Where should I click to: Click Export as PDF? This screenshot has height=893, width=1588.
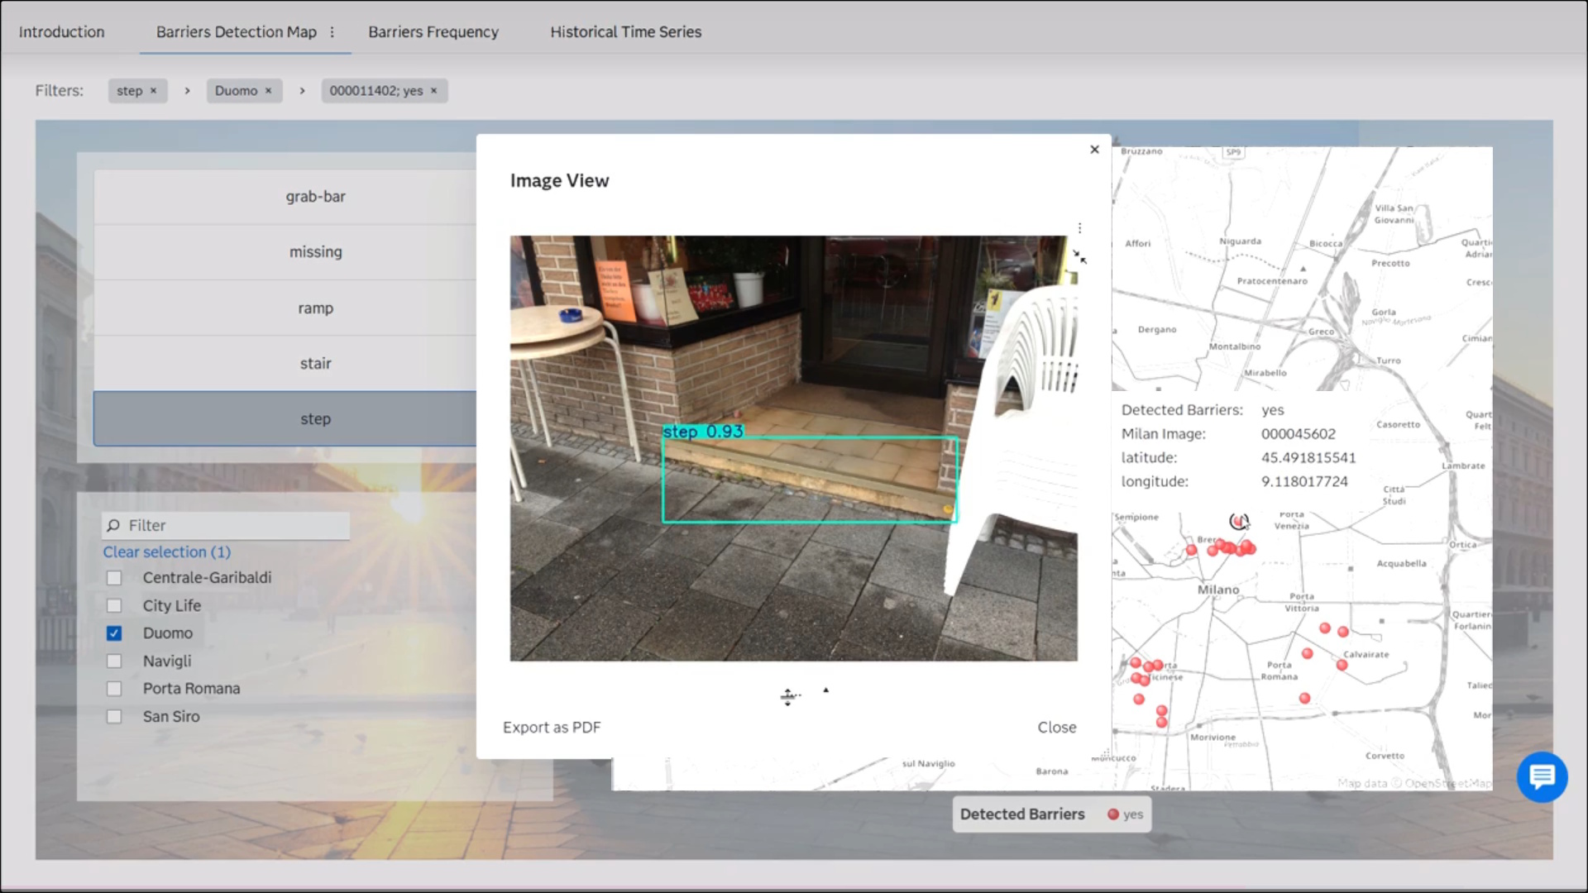pos(552,728)
